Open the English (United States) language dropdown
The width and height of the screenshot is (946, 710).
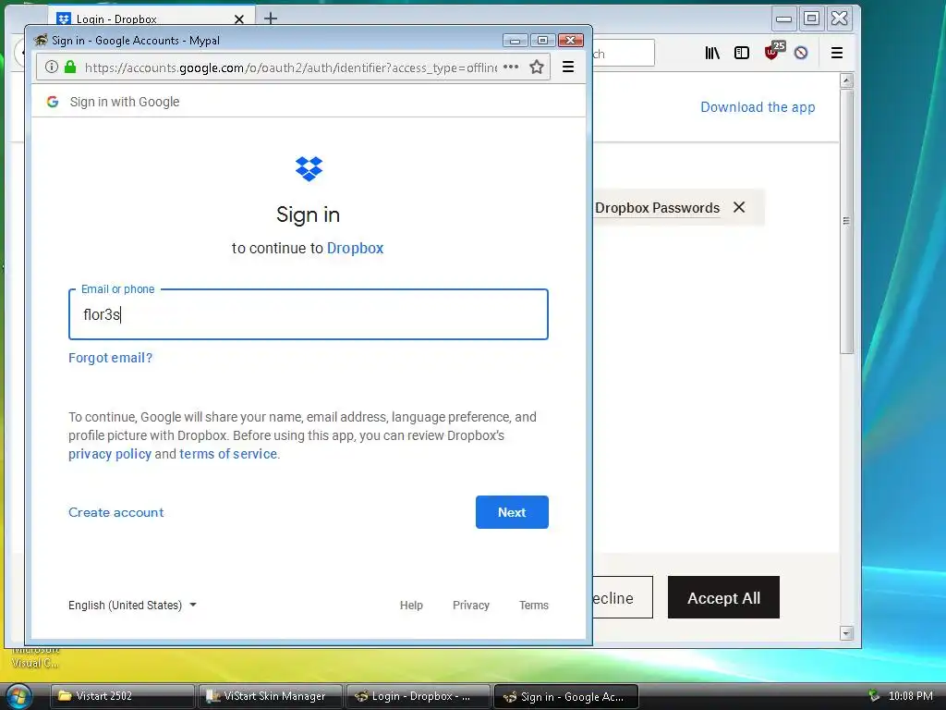click(x=132, y=605)
